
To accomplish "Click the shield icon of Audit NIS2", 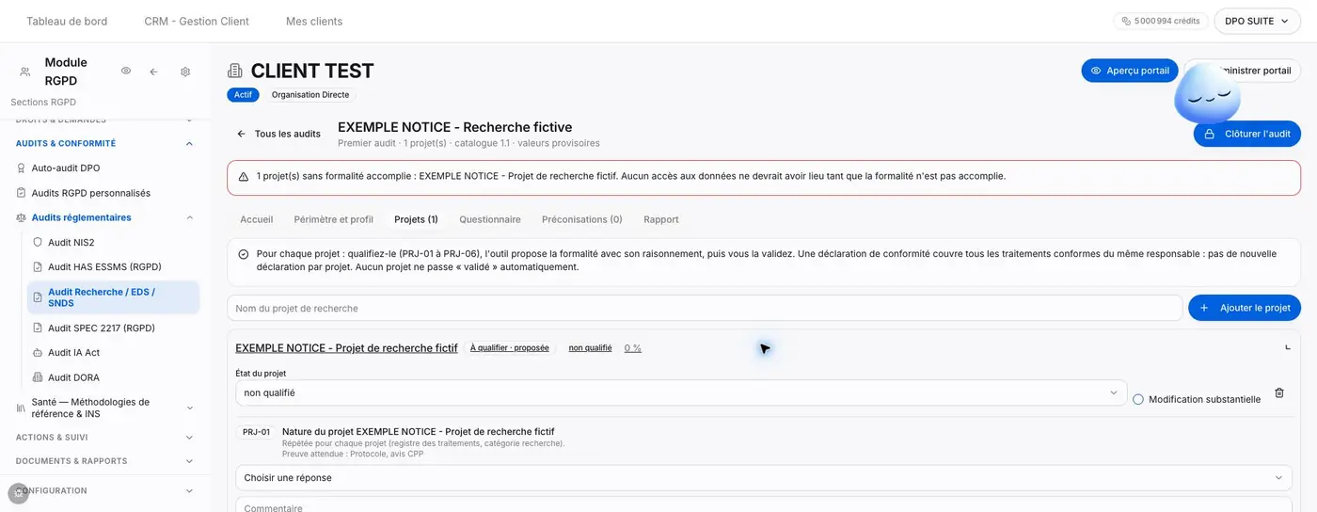I will (38, 242).
